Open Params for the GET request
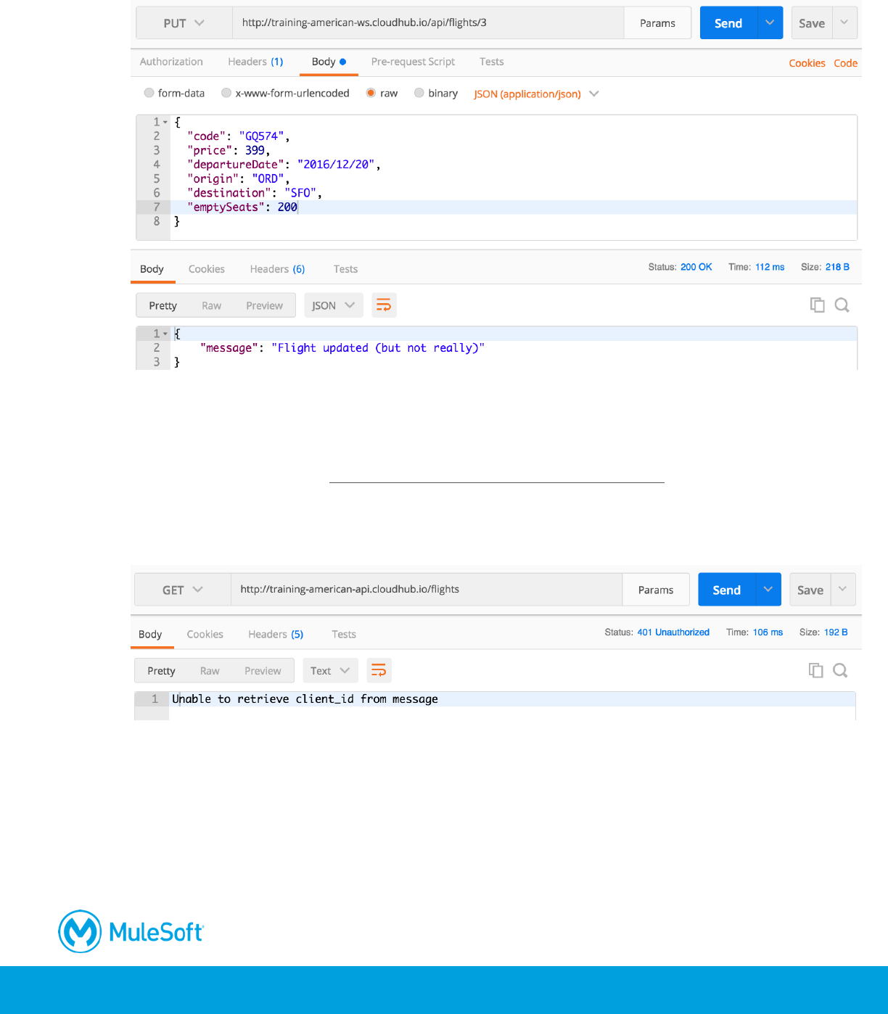Viewport: 888px width, 1014px height. pos(656,590)
